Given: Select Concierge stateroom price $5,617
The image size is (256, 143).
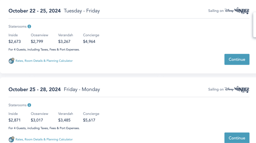Looking at the screenshot, I should click(x=89, y=120).
